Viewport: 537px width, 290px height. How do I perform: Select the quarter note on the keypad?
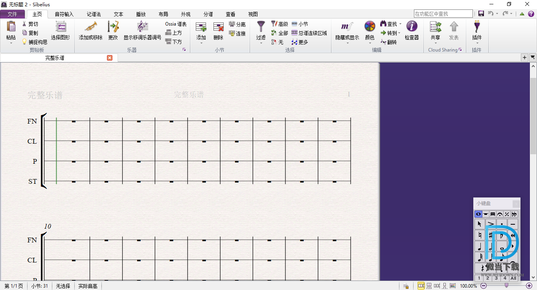pos(479,247)
